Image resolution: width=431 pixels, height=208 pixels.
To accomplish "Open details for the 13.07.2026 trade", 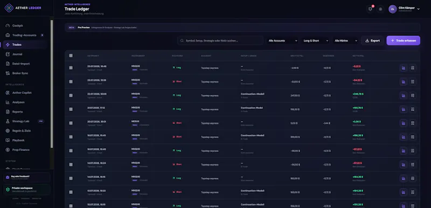I will (412, 192).
